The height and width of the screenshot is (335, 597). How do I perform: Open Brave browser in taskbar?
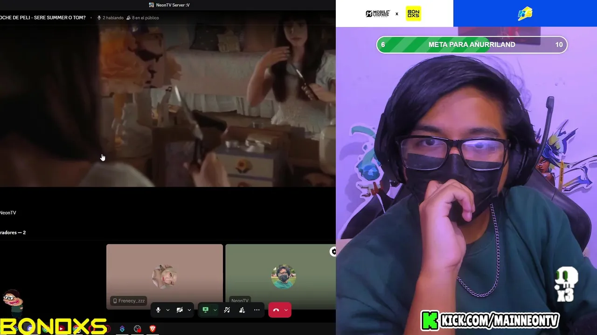coord(153,328)
